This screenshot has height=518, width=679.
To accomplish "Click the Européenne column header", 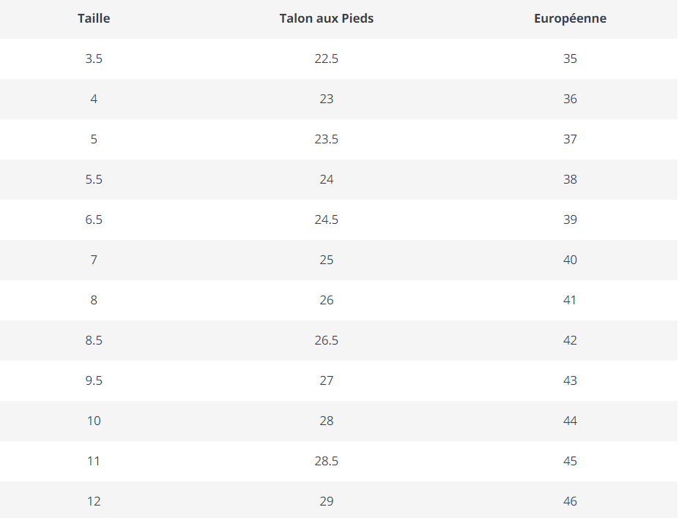I will pyautogui.click(x=570, y=18).
